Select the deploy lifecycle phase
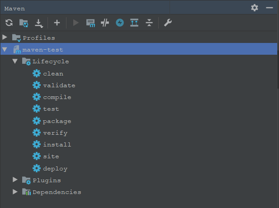 pos(55,168)
